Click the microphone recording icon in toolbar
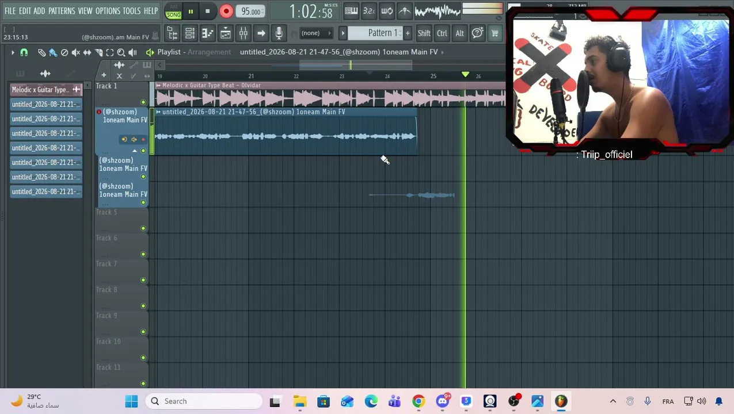Image resolution: width=734 pixels, height=414 pixels. pyautogui.click(x=279, y=33)
